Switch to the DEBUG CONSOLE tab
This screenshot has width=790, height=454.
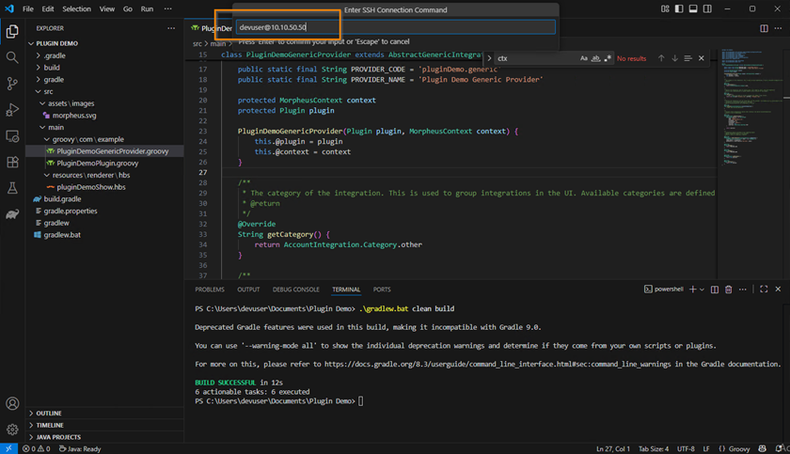[295, 290]
